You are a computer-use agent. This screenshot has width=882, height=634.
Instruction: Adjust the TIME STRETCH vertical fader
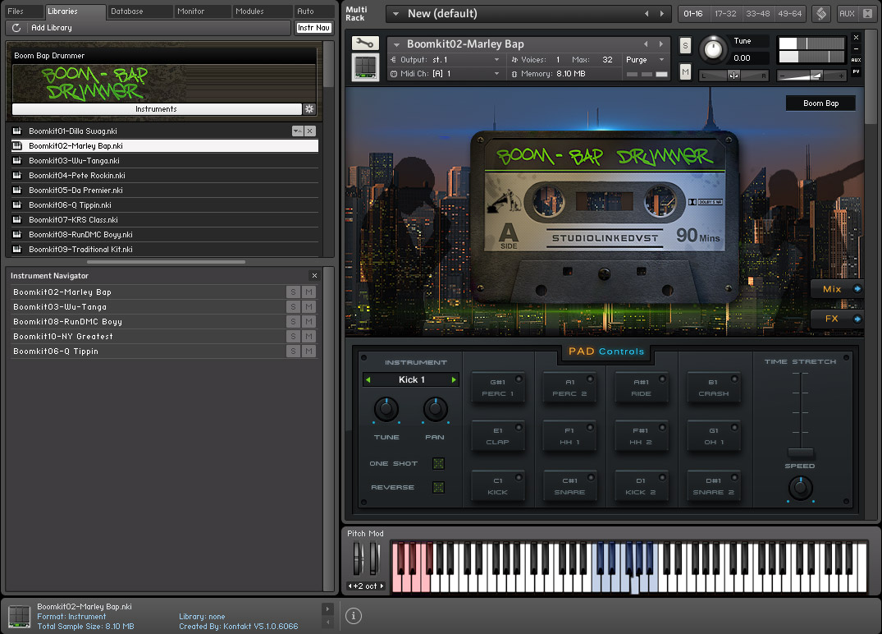pos(801,452)
